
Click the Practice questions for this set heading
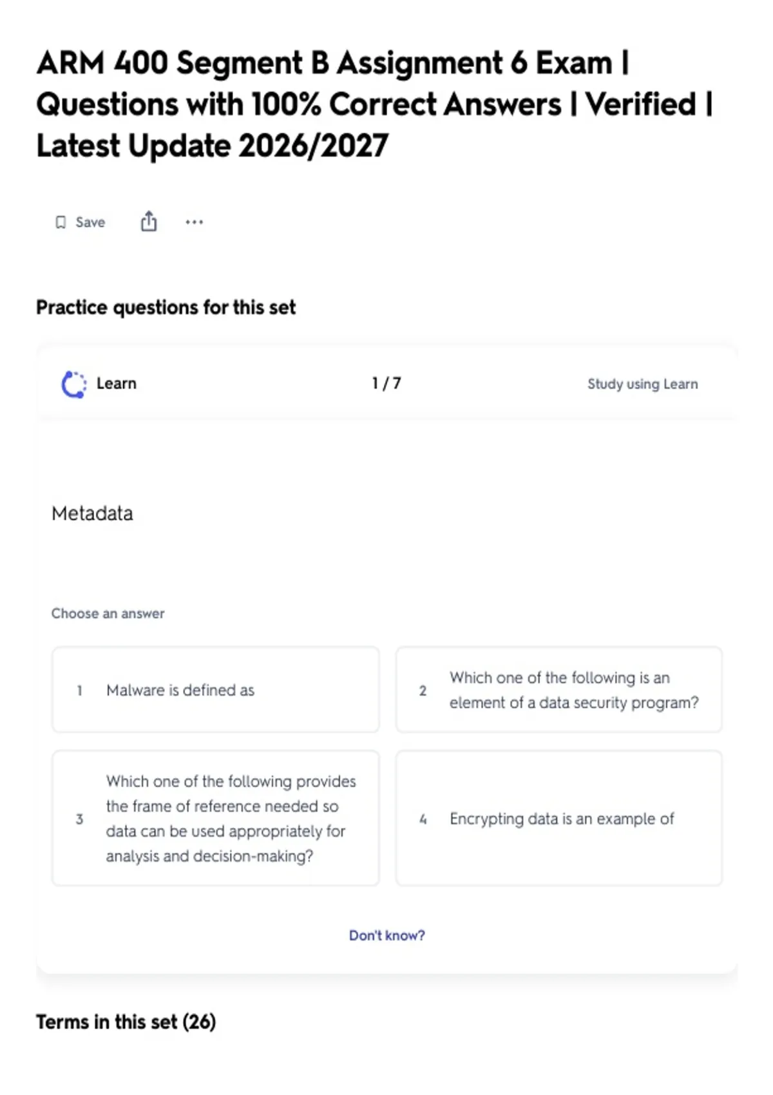coord(166,307)
